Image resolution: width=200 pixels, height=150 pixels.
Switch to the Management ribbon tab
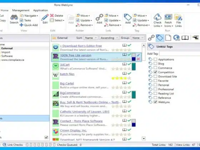coord(21,10)
